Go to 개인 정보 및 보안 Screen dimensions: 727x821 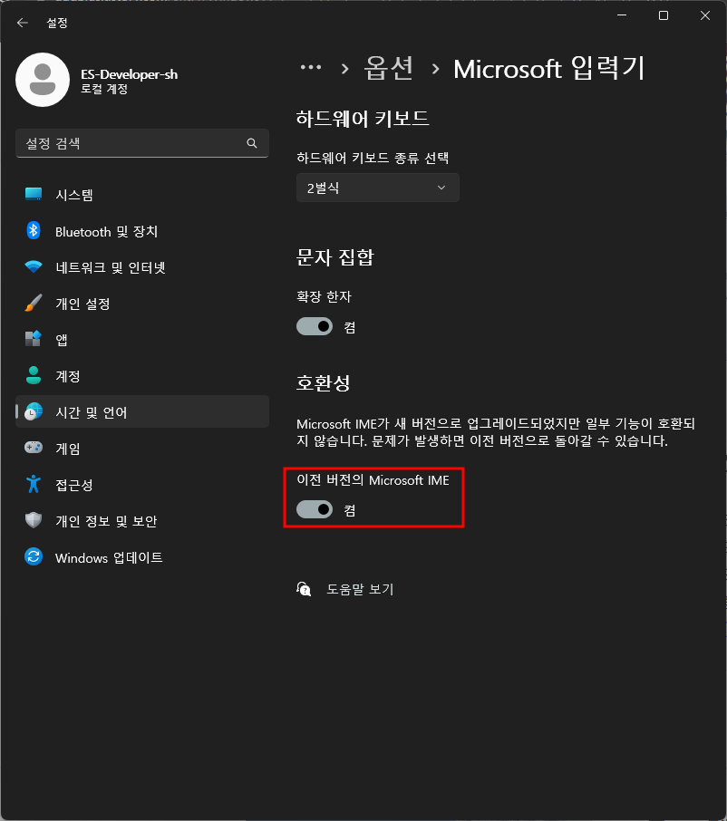tap(142, 520)
